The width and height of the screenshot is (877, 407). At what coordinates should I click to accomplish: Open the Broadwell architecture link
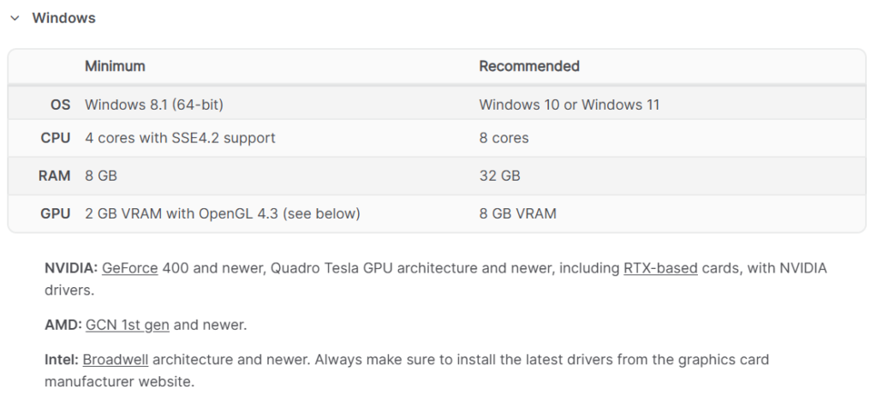(x=116, y=359)
